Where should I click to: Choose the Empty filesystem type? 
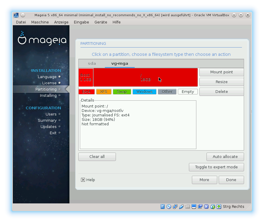(x=188, y=92)
